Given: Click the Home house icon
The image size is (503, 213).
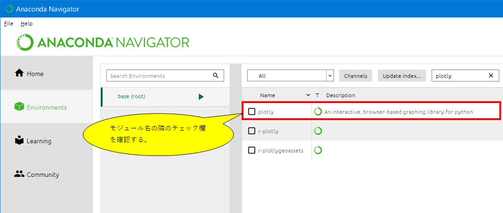Looking at the screenshot, I should coord(19,74).
